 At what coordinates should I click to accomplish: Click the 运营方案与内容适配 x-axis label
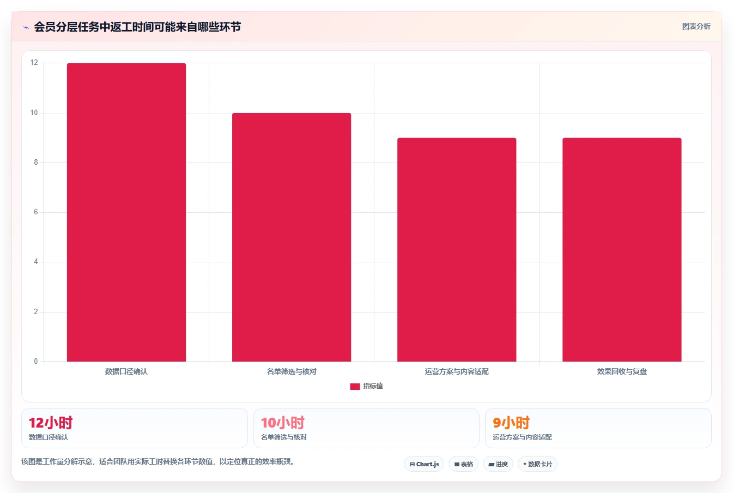[457, 371]
